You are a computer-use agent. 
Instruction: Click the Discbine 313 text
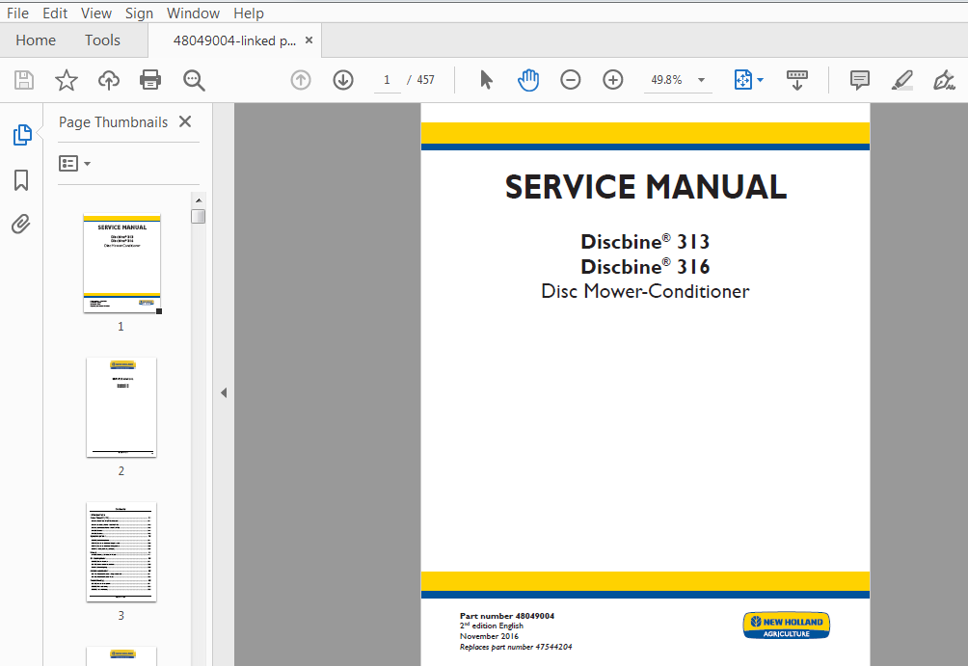(645, 241)
